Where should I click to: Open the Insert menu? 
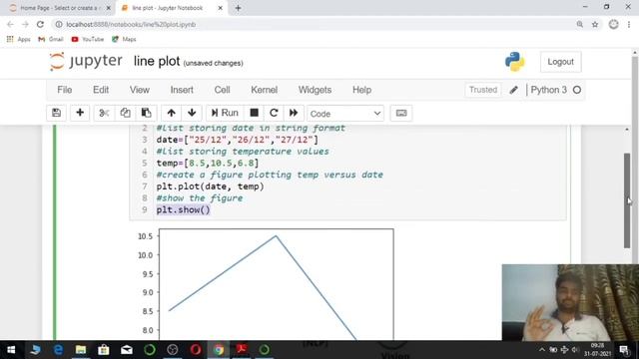coord(182,90)
